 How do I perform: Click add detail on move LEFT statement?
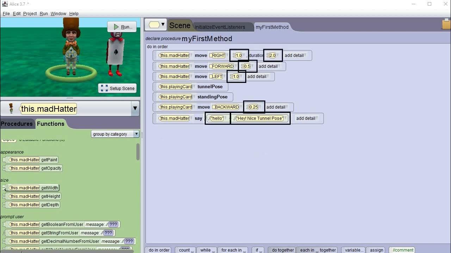pyautogui.click(x=258, y=76)
